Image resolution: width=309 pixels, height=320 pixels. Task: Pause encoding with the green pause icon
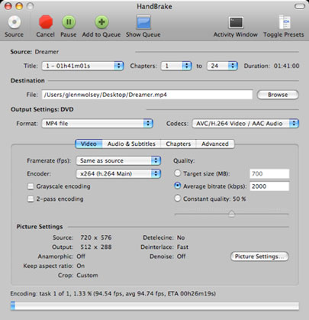[x=69, y=22]
